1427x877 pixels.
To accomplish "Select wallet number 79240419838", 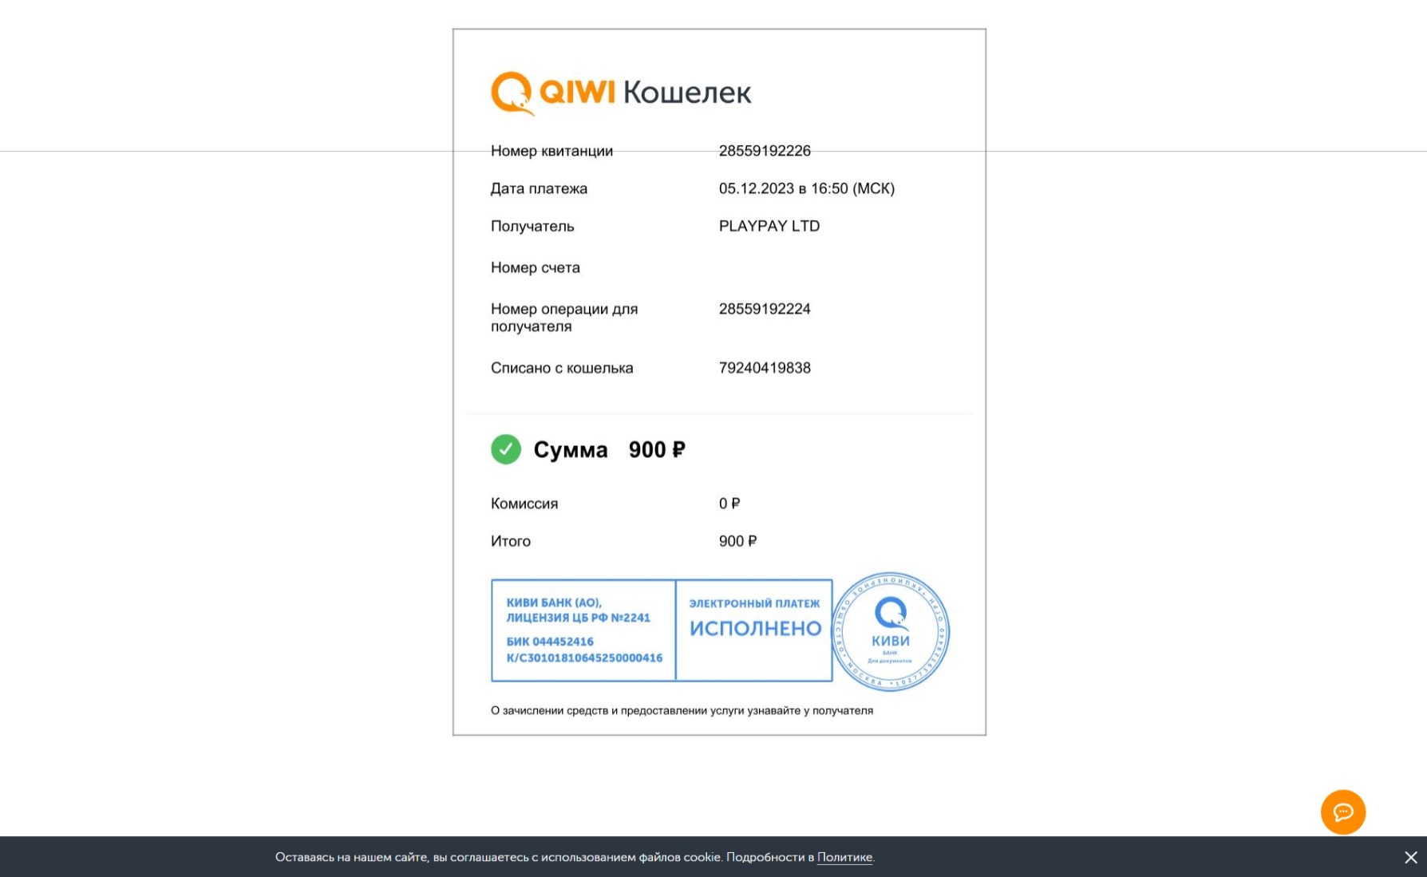I will coord(765,368).
